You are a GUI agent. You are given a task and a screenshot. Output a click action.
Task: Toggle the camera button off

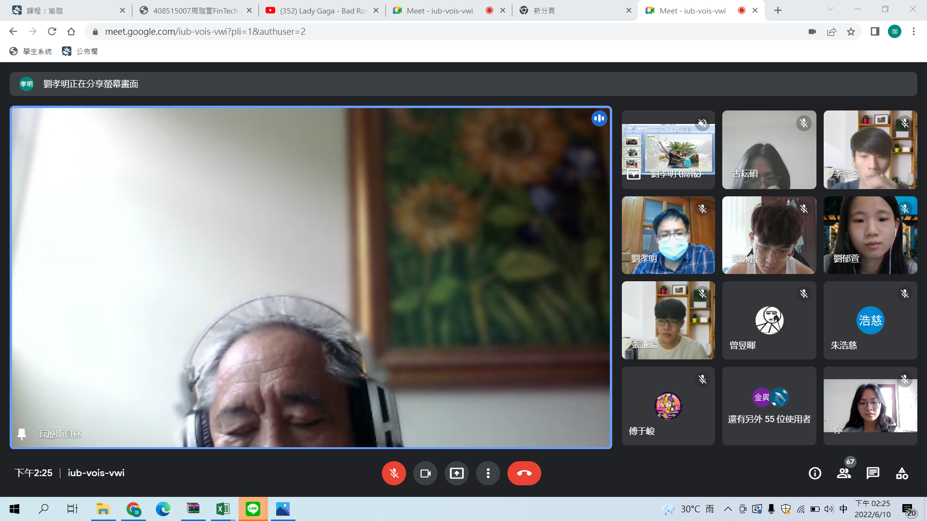click(x=425, y=473)
